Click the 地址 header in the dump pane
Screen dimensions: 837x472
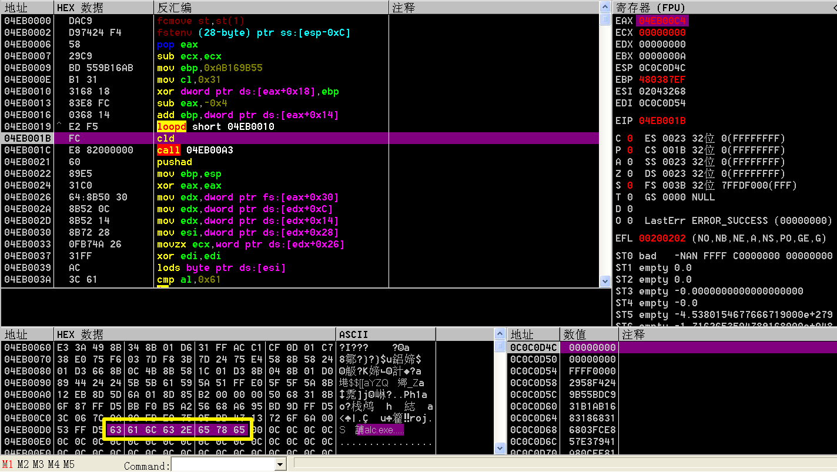pos(27,334)
